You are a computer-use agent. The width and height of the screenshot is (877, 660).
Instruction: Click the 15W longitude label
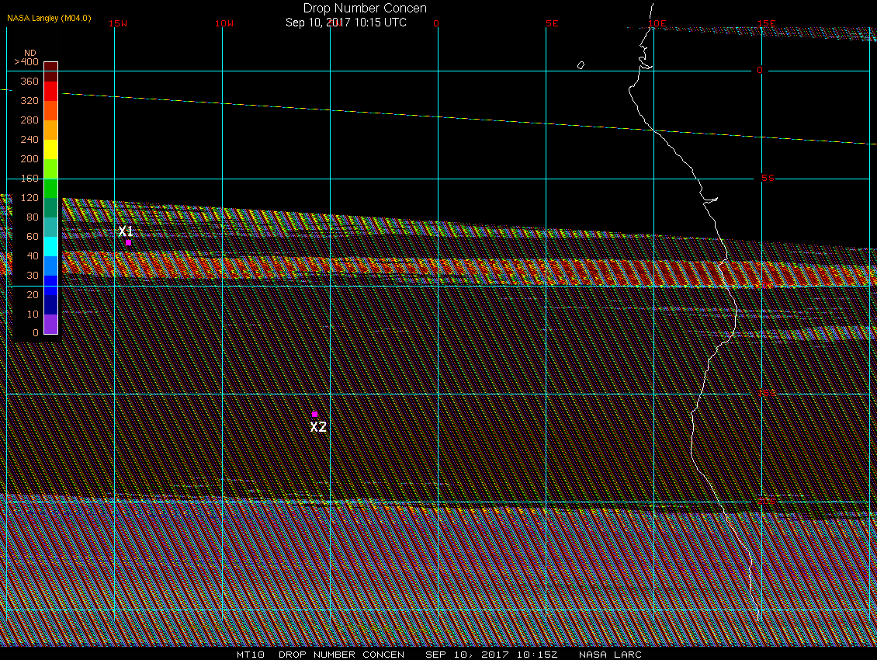coord(118,23)
